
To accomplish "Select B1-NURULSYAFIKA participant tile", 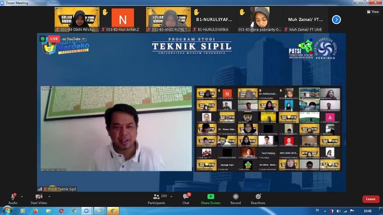I will coord(214,19).
